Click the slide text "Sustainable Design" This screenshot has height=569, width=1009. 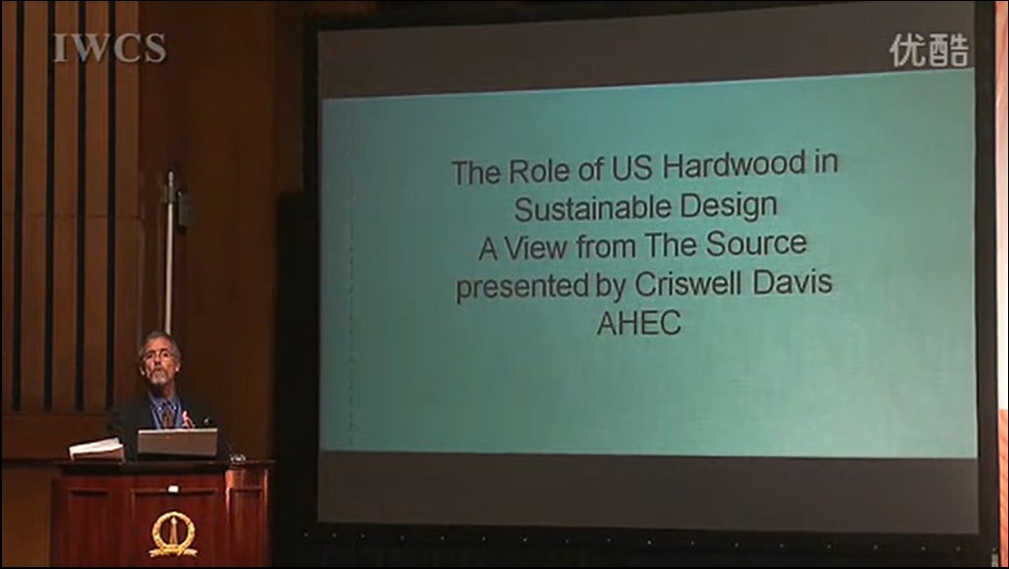[x=645, y=207]
